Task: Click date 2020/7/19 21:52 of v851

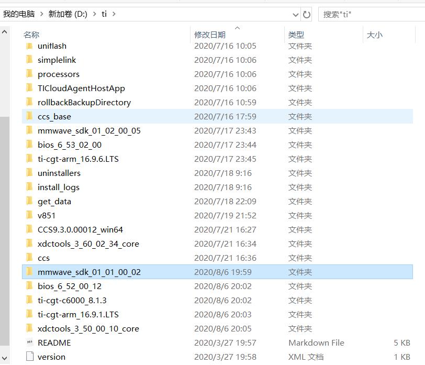Action: [x=225, y=215]
